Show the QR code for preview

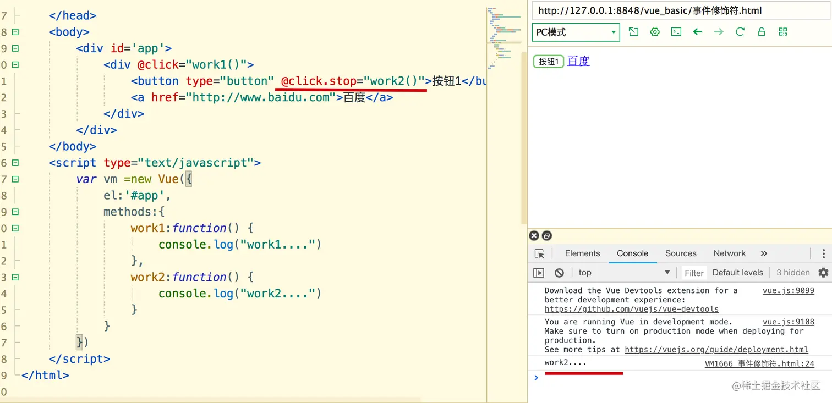point(783,32)
